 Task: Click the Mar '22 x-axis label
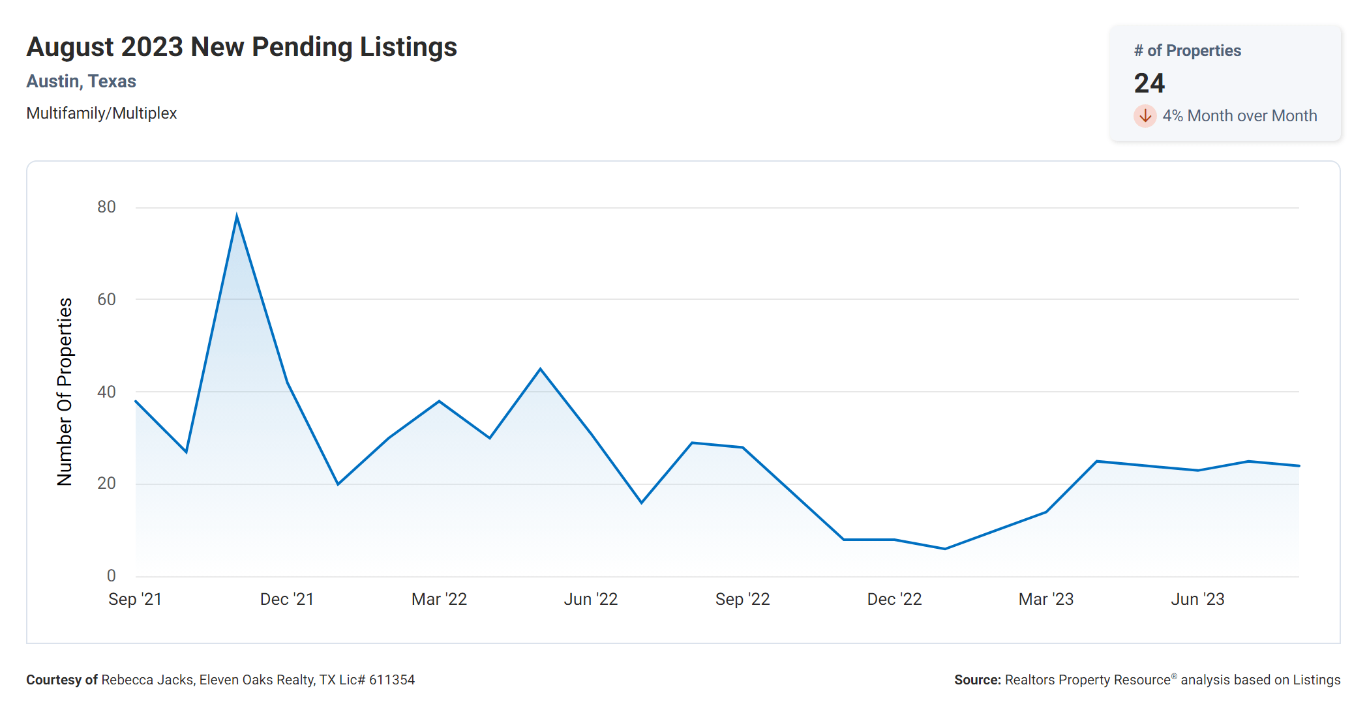(x=439, y=599)
